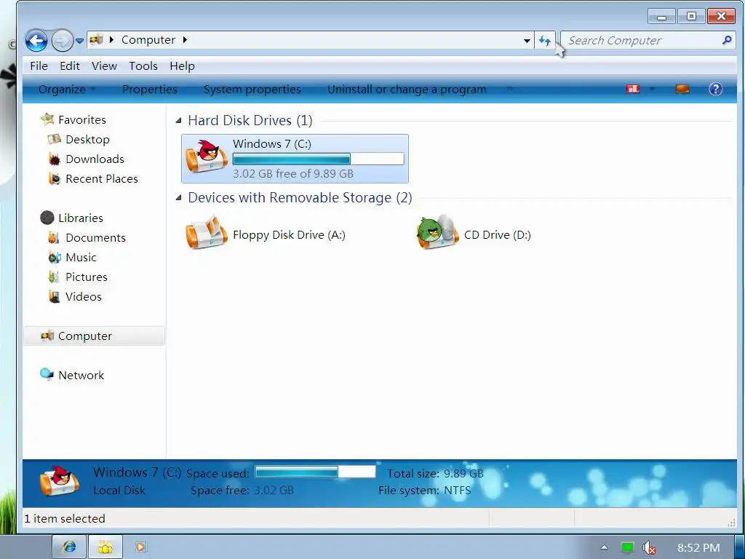
Task: Open the File menu
Action: click(x=39, y=66)
